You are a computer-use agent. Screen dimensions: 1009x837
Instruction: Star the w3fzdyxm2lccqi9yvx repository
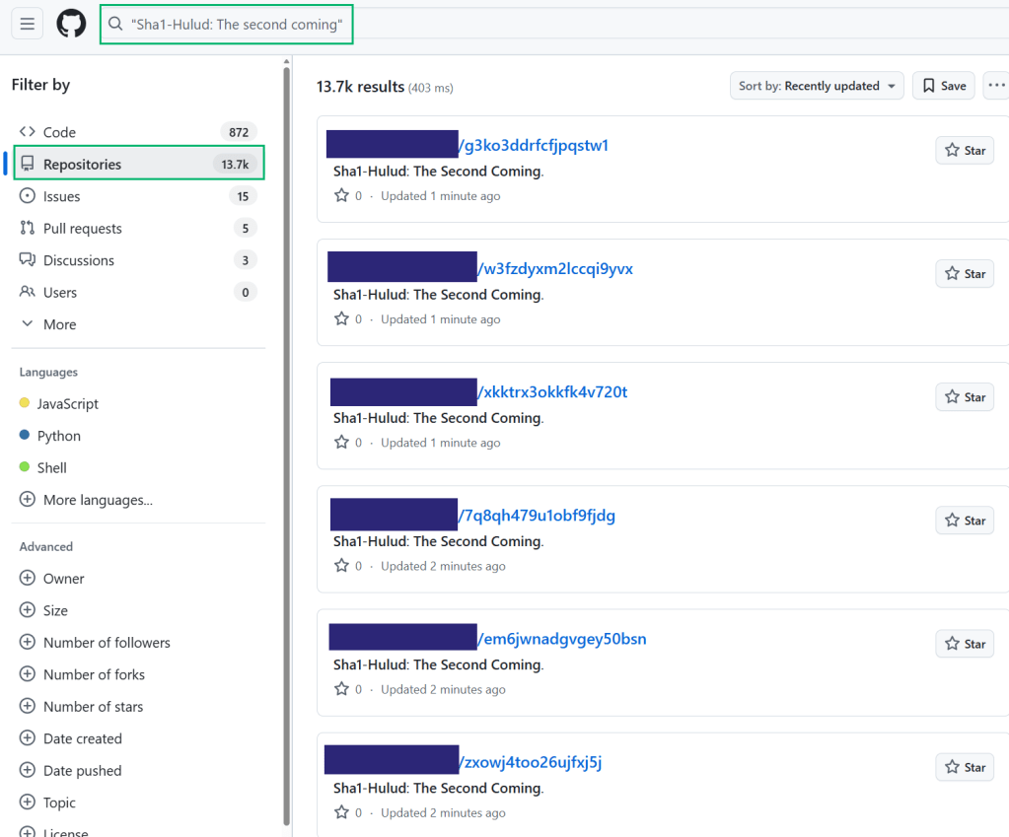[x=965, y=273]
